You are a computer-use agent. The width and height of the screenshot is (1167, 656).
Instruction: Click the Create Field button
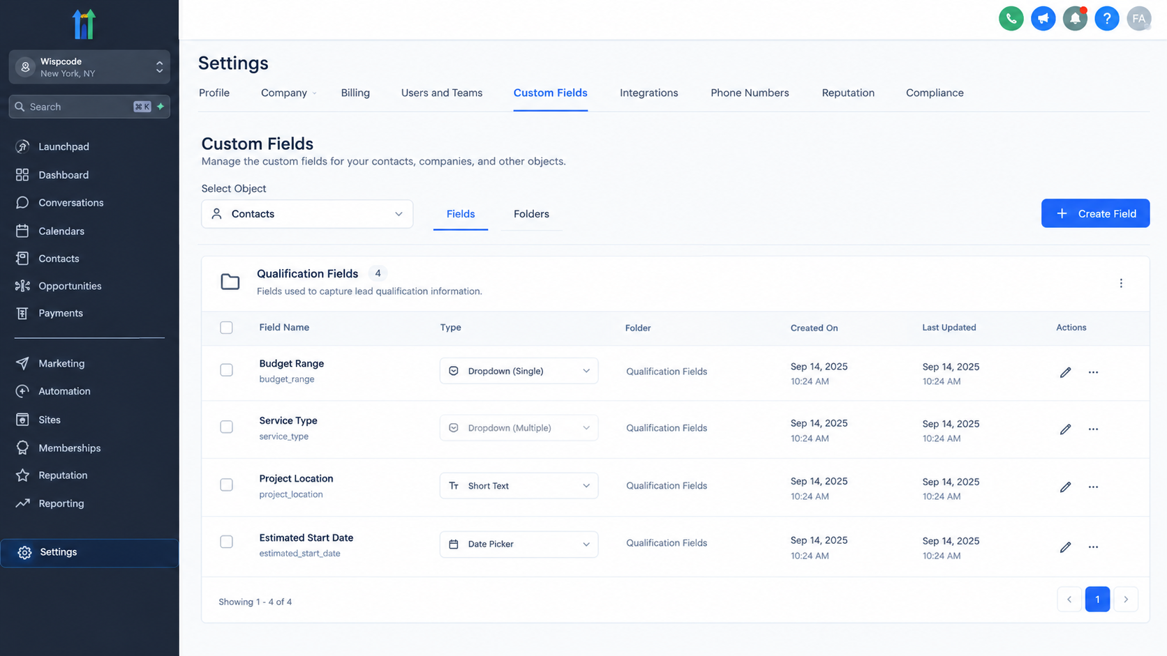pos(1095,213)
